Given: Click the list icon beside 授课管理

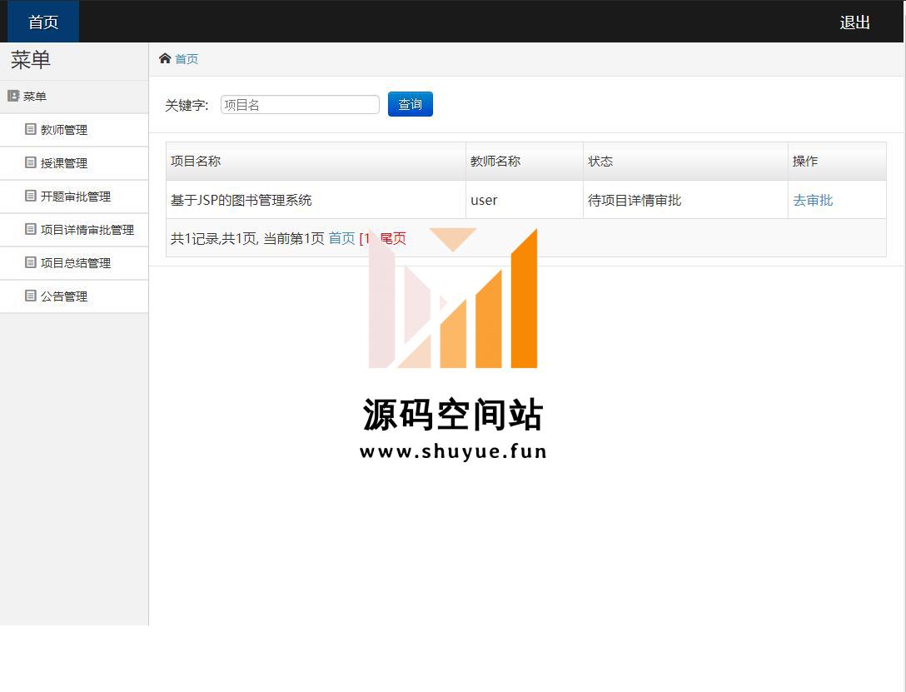Looking at the screenshot, I should pyautogui.click(x=31, y=163).
